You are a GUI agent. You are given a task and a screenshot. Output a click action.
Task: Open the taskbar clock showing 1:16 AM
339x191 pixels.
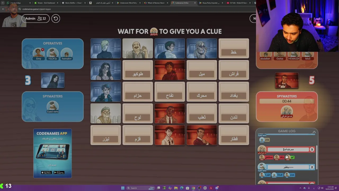330,188
